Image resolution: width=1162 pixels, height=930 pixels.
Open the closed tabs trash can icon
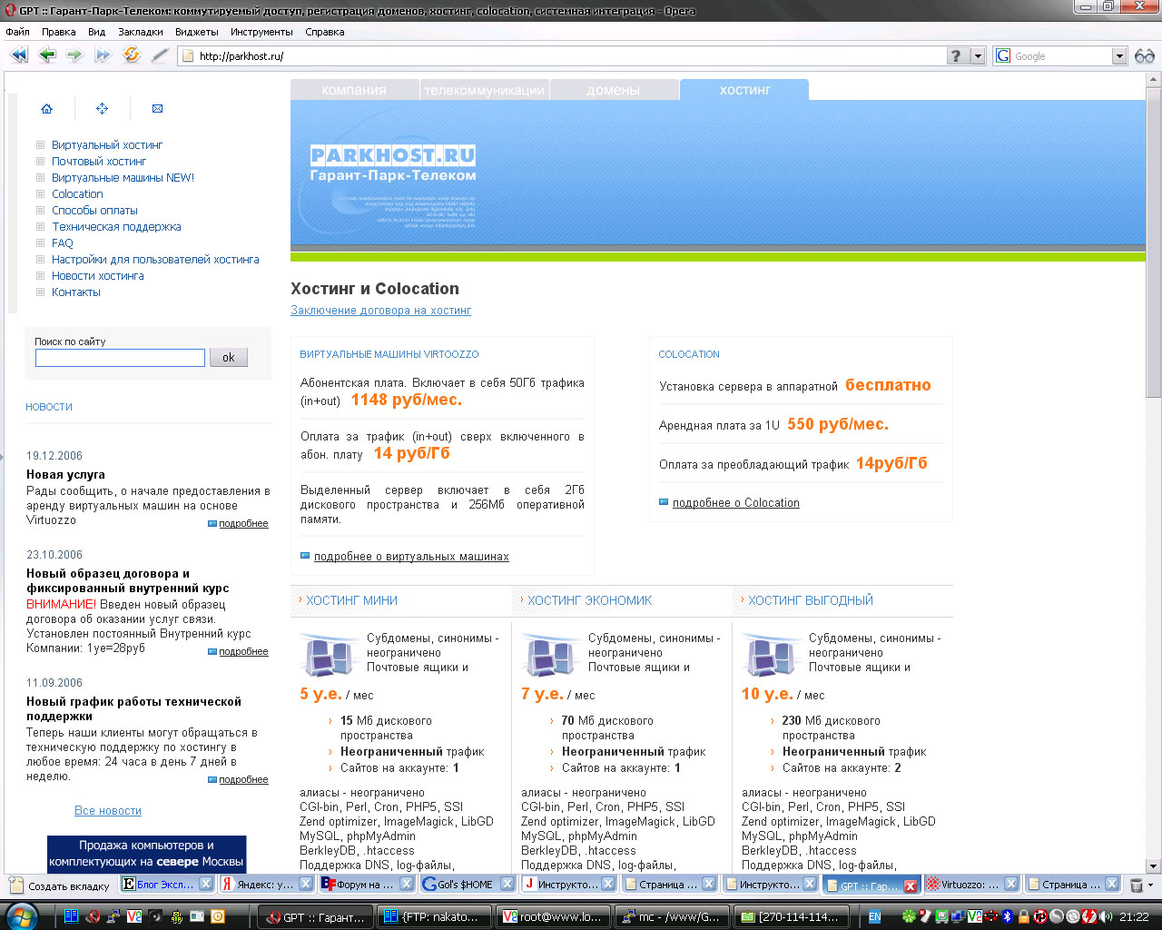1136,885
